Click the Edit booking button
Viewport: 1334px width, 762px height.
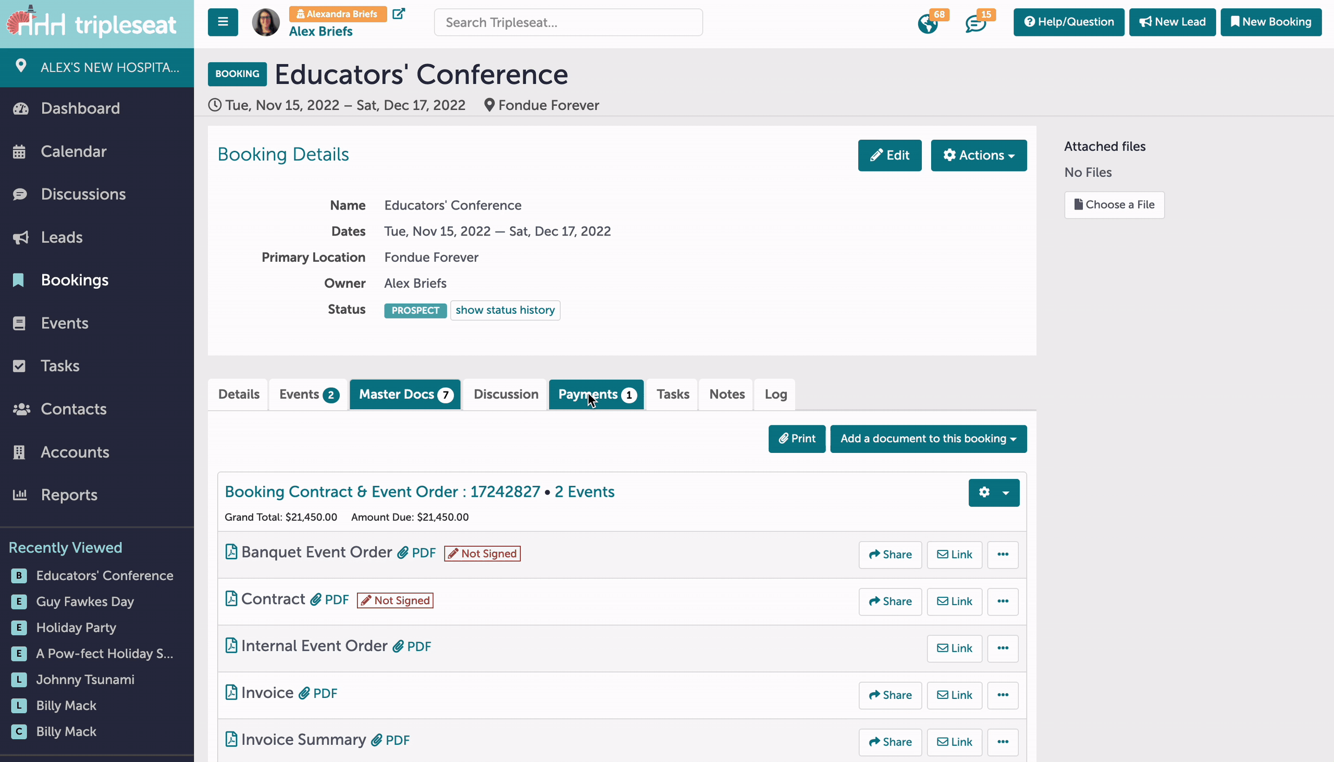coord(890,155)
